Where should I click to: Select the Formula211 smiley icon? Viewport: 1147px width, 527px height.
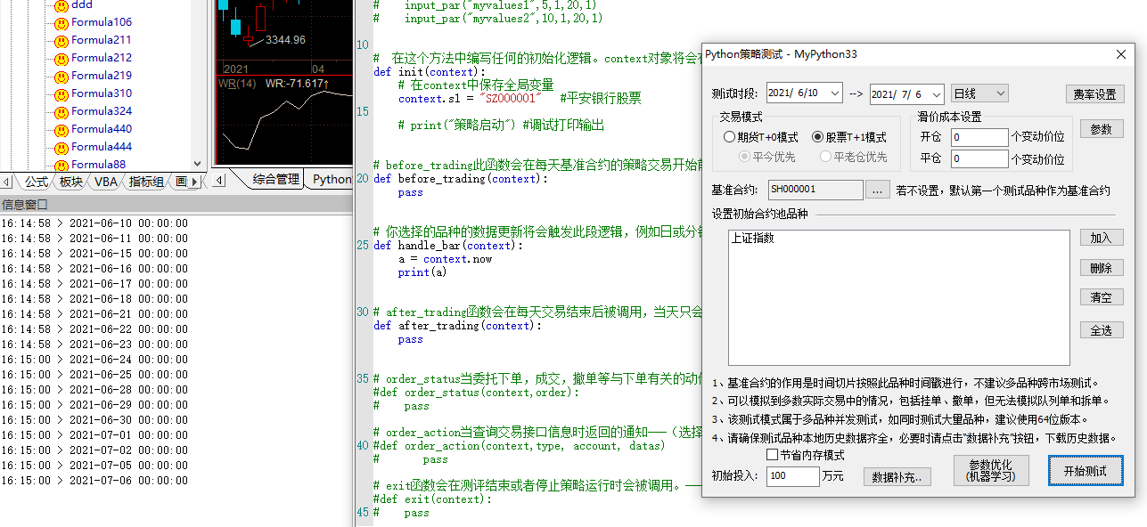pyautogui.click(x=61, y=41)
